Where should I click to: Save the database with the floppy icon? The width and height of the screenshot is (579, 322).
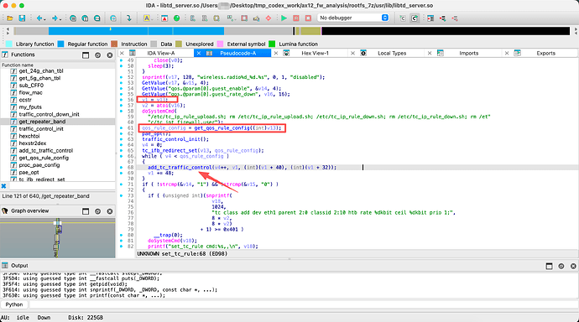click(x=22, y=18)
